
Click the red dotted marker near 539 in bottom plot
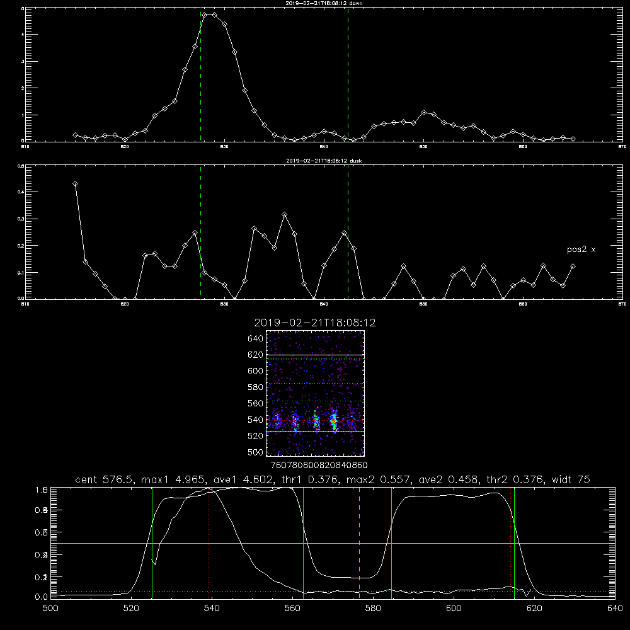(x=209, y=542)
